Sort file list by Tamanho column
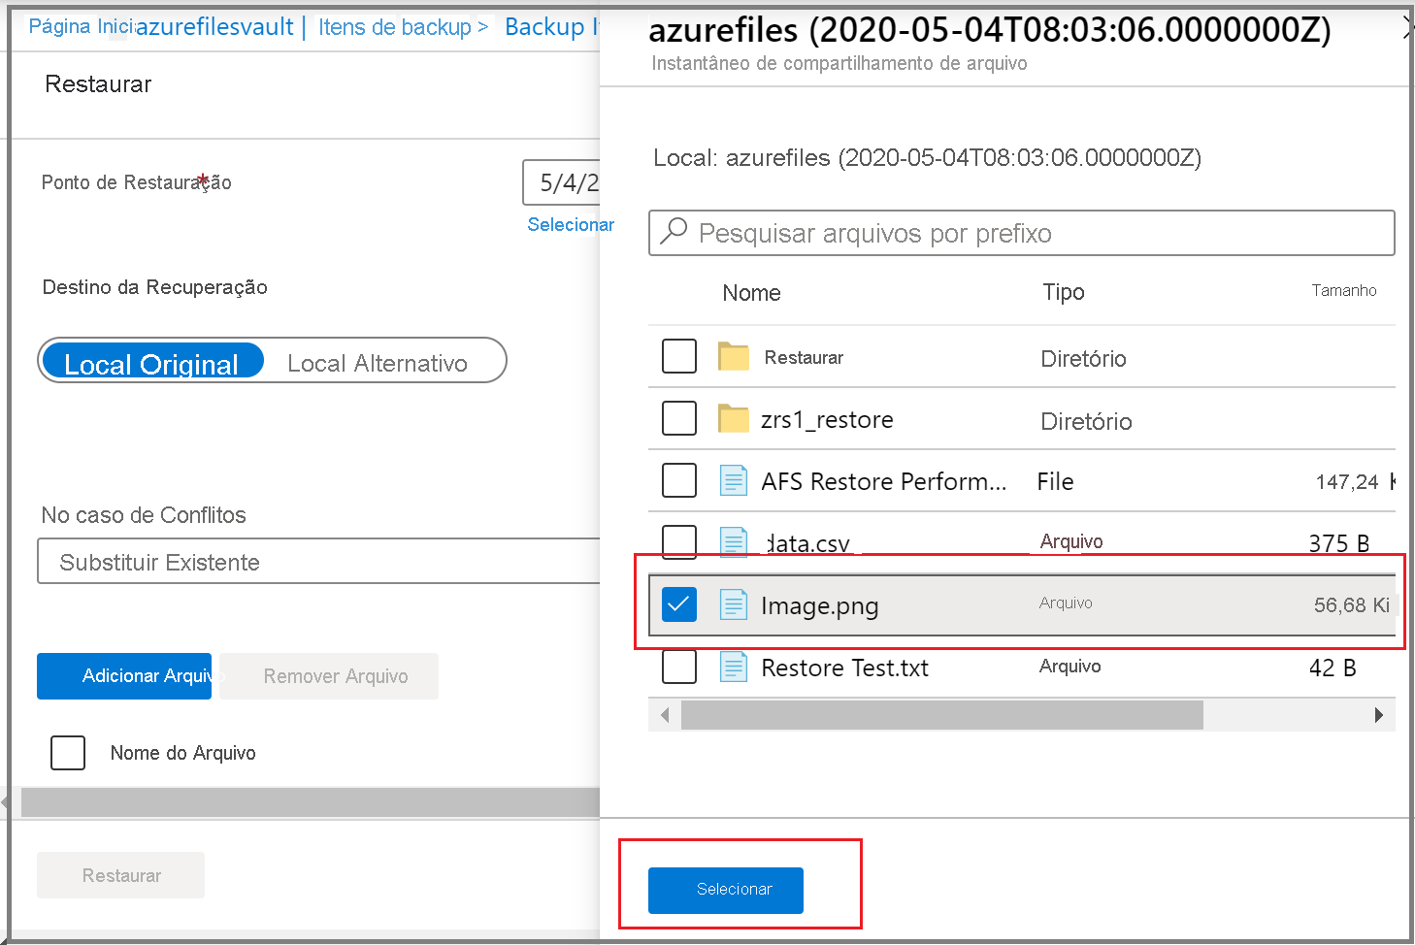Screen dimensions: 1415x945 pos(1344,290)
